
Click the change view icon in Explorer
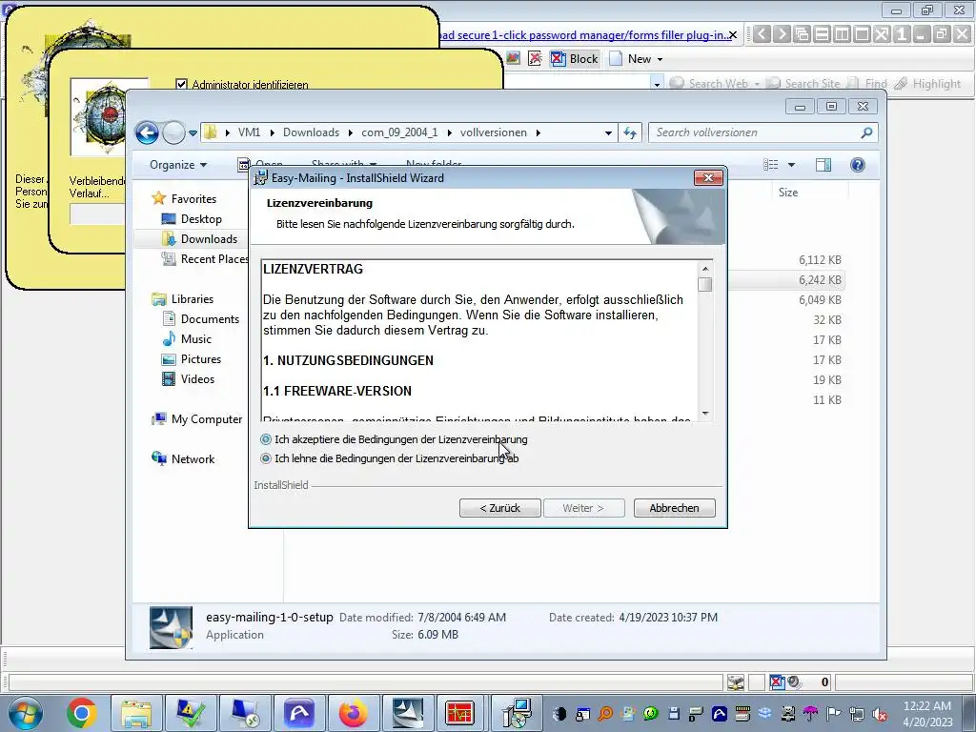(770, 165)
